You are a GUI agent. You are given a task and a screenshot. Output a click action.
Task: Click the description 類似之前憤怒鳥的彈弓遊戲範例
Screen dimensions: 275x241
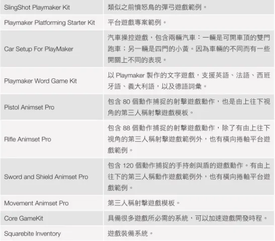157,7
